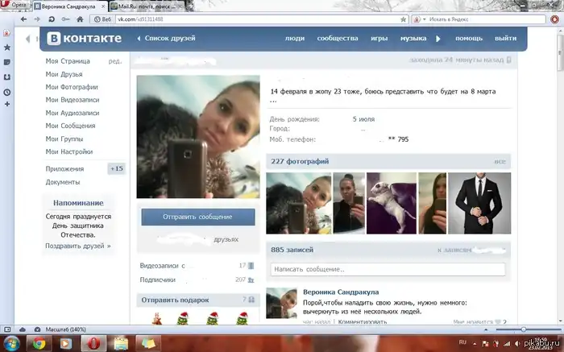
Task: Open Opera sidebar bookmarks star icon
Action: pyautogui.click(x=6, y=48)
